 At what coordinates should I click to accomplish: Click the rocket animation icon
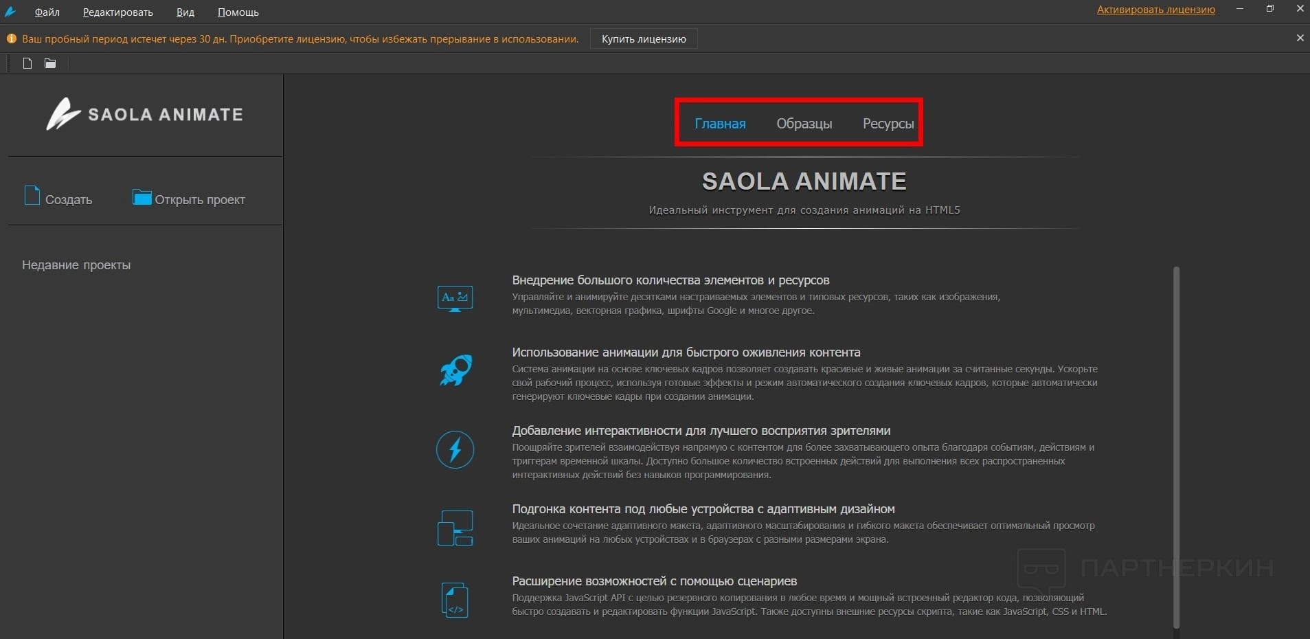click(455, 371)
